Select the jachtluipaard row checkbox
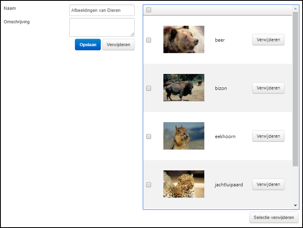The height and width of the screenshot is (228, 303). click(x=149, y=185)
